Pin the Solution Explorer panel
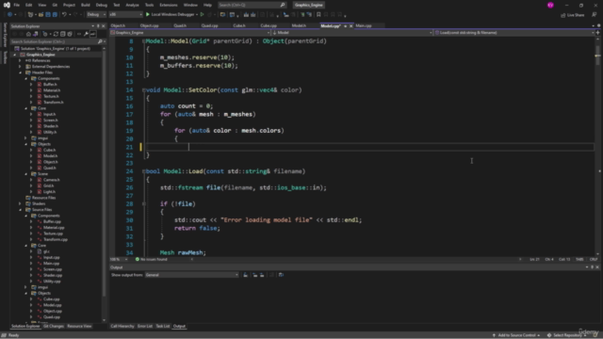This screenshot has width=603, height=339. (x=98, y=26)
